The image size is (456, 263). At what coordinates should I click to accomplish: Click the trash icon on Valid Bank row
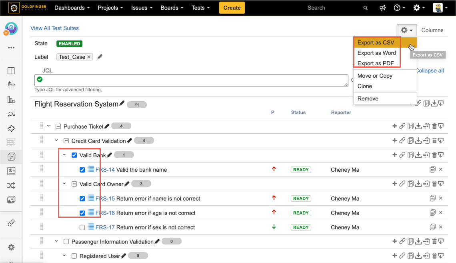coord(434,155)
